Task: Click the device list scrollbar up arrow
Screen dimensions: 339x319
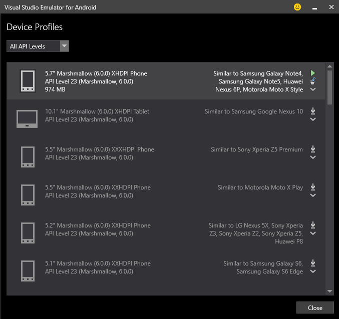Action: (x=329, y=66)
